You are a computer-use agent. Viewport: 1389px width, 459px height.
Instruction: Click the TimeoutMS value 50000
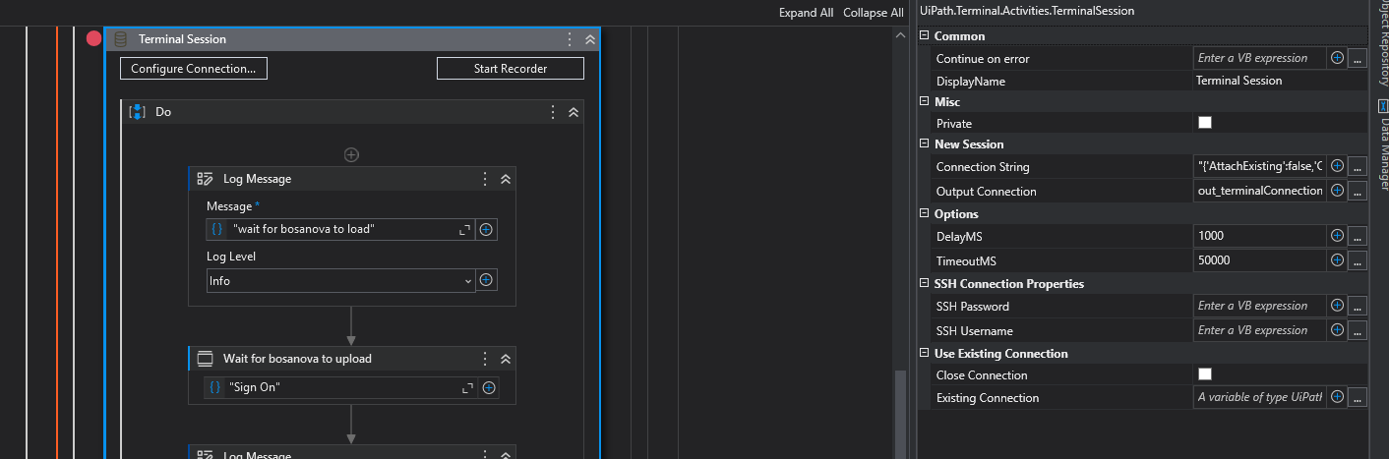tap(1213, 260)
